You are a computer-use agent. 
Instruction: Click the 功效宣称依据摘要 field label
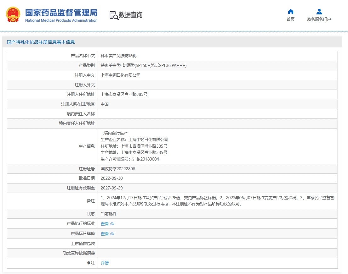click(79, 253)
